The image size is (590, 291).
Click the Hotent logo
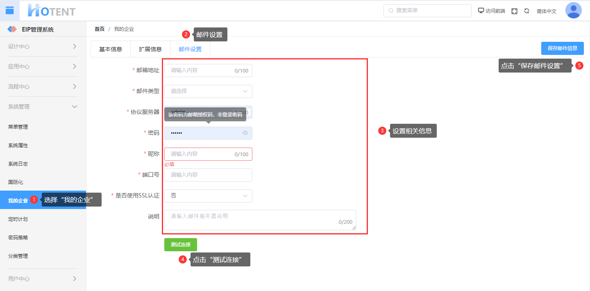(52, 10)
